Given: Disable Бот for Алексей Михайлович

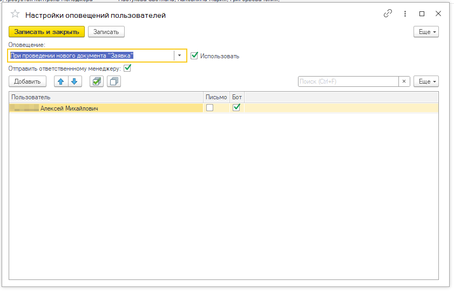Looking at the screenshot, I should (x=236, y=107).
